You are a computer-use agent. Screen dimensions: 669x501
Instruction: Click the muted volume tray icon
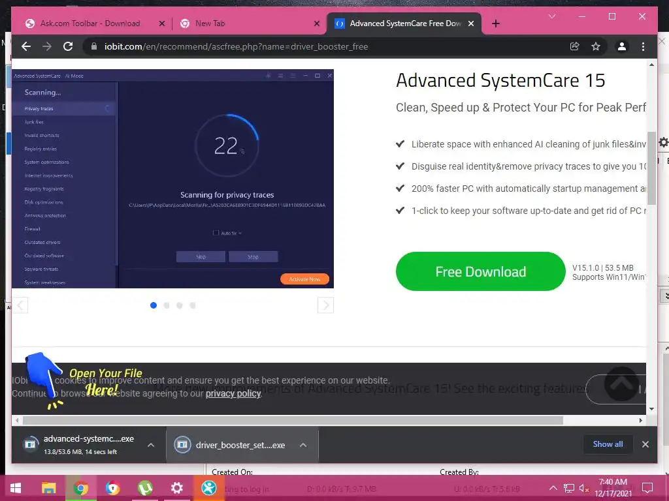pos(583,488)
